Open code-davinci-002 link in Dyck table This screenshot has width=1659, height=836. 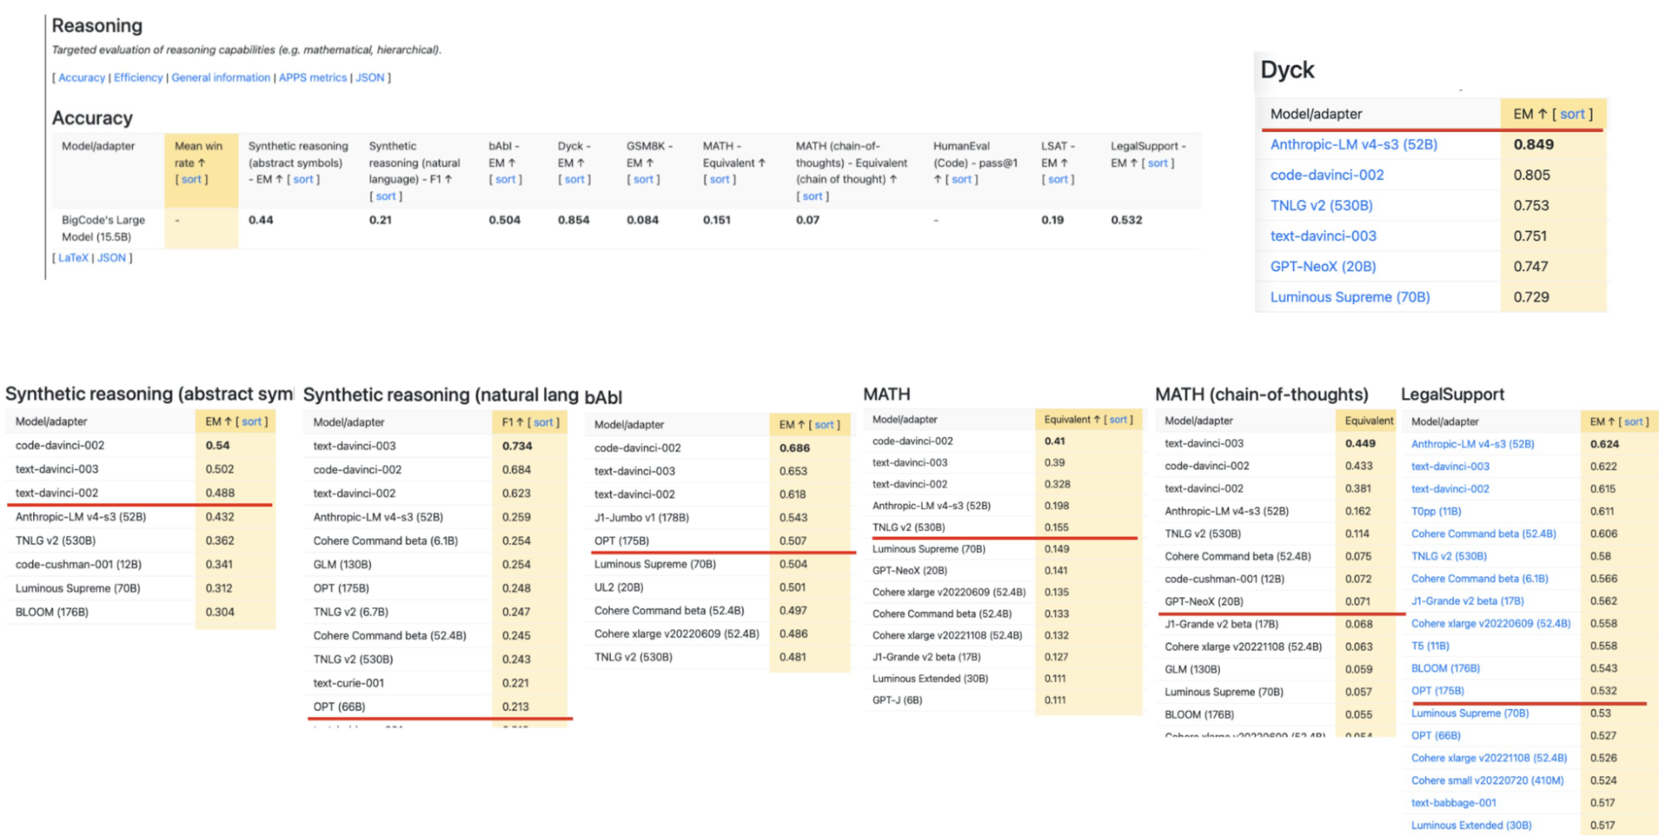pos(1327,175)
